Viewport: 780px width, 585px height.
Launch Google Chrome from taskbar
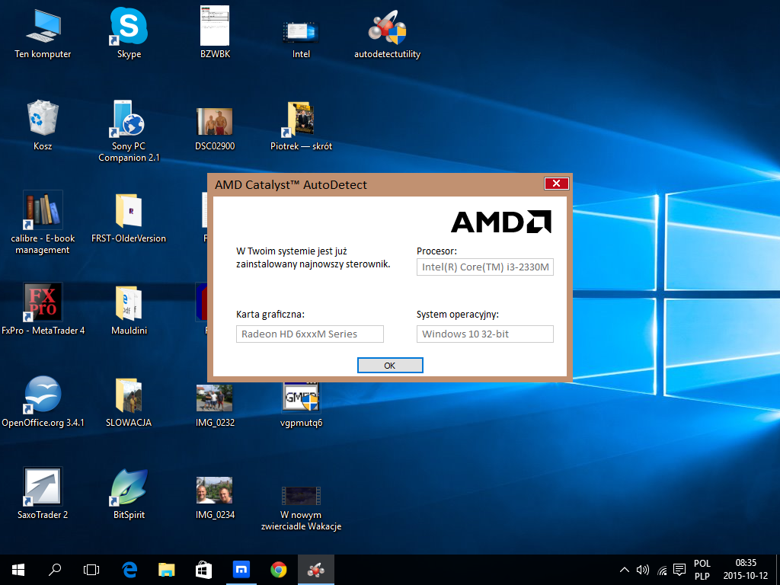pos(279,570)
